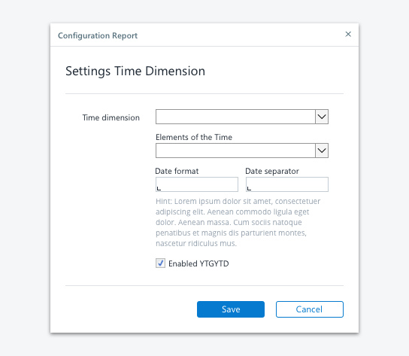Image resolution: width=409 pixels, height=356 pixels.
Task: Click the Settings Time Dimension heading
Action: tap(135, 72)
